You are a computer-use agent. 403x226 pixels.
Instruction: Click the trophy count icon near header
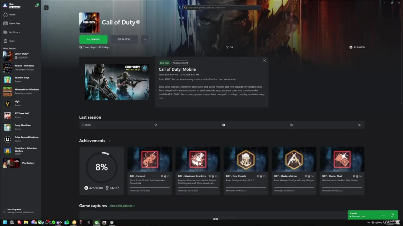(227, 47)
